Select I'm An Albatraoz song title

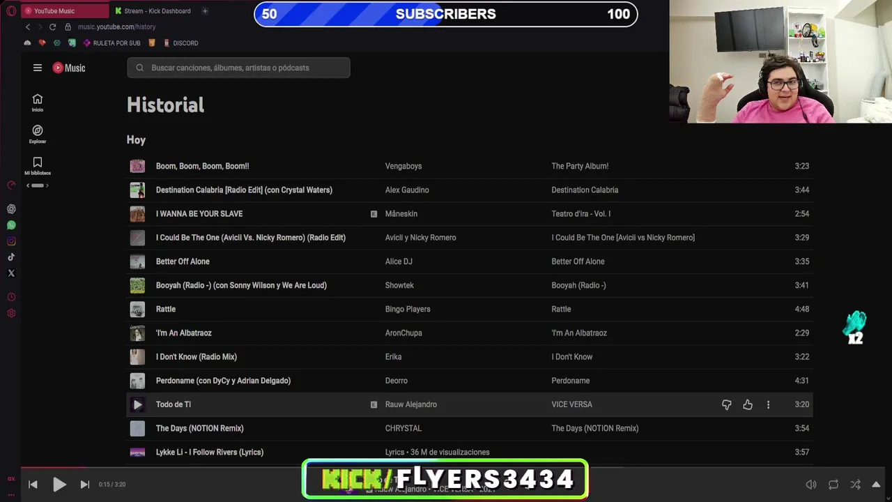pyautogui.click(x=184, y=333)
